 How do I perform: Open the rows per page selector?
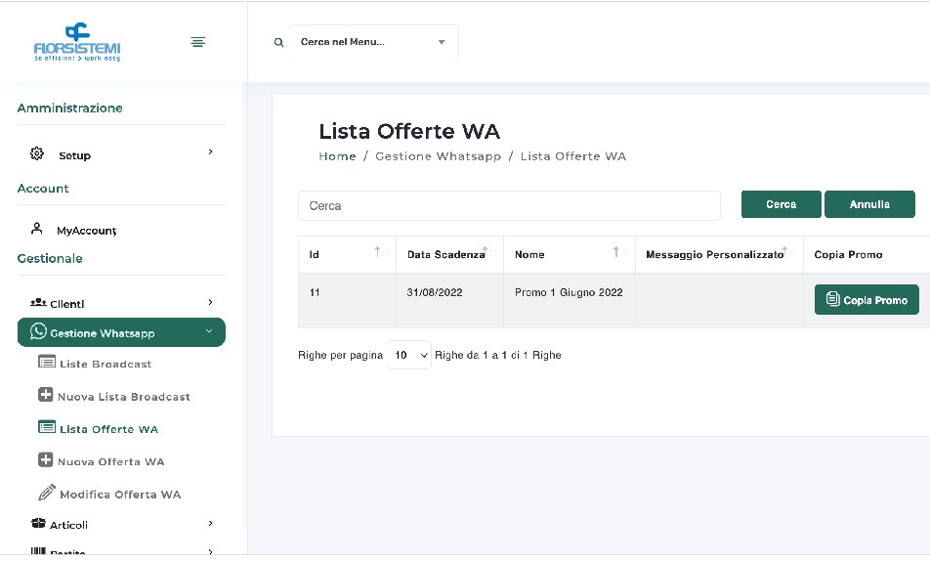pyautogui.click(x=408, y=355)
